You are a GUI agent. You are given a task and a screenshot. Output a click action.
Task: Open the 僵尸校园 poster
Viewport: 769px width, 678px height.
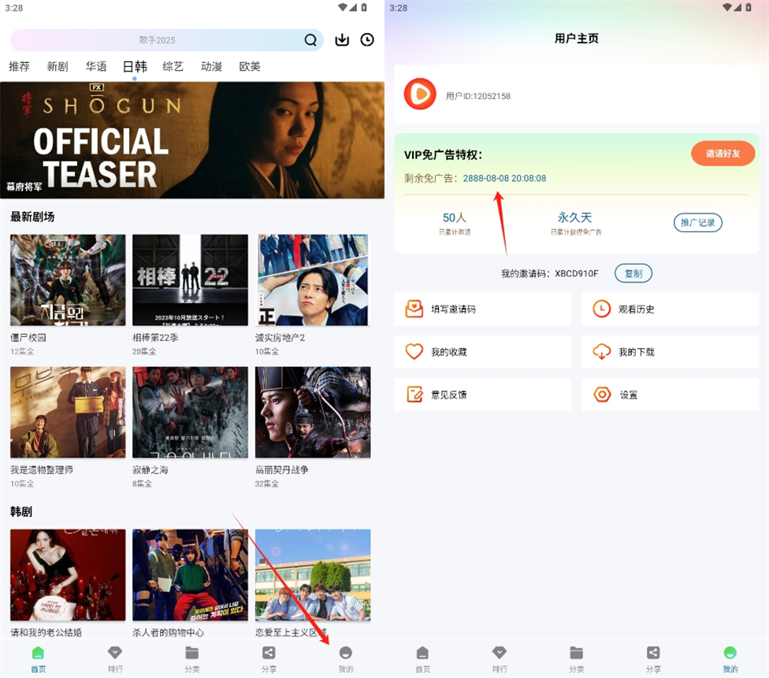pyautogui.click(x=68, y=280)
